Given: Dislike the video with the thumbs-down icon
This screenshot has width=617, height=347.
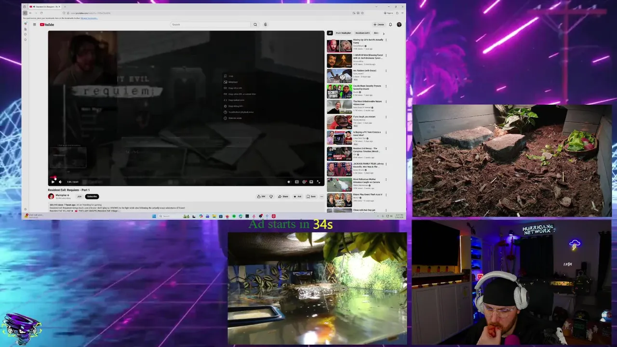Looking at the screenshot, I should click(x=271, y=197).
